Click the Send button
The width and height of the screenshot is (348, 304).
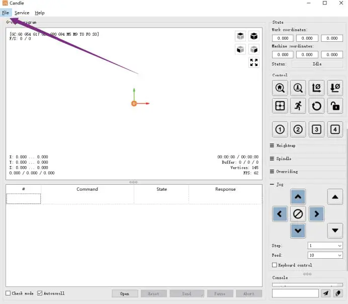187,293
